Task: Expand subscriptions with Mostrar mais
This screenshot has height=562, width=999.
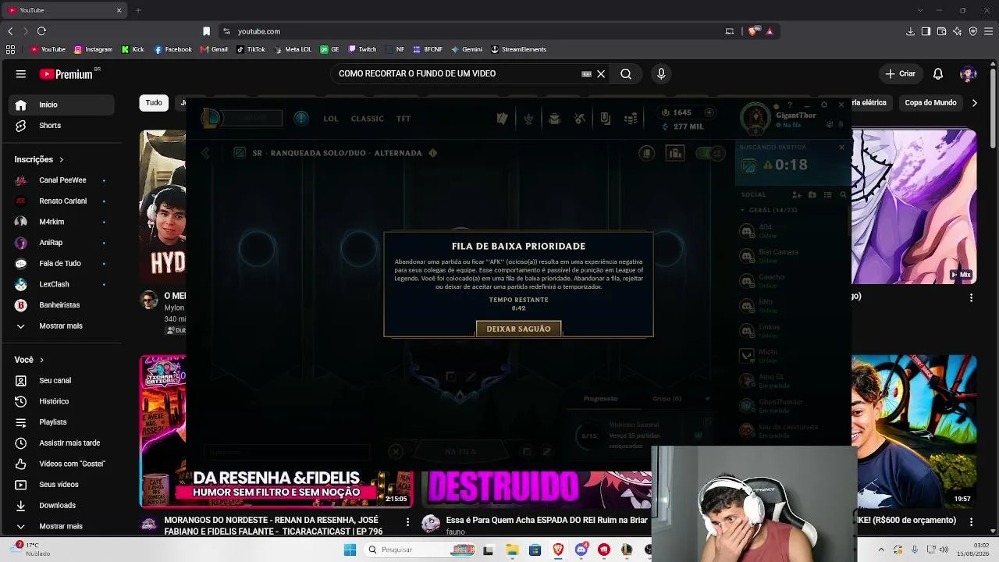Action: (x=62, y=325)
